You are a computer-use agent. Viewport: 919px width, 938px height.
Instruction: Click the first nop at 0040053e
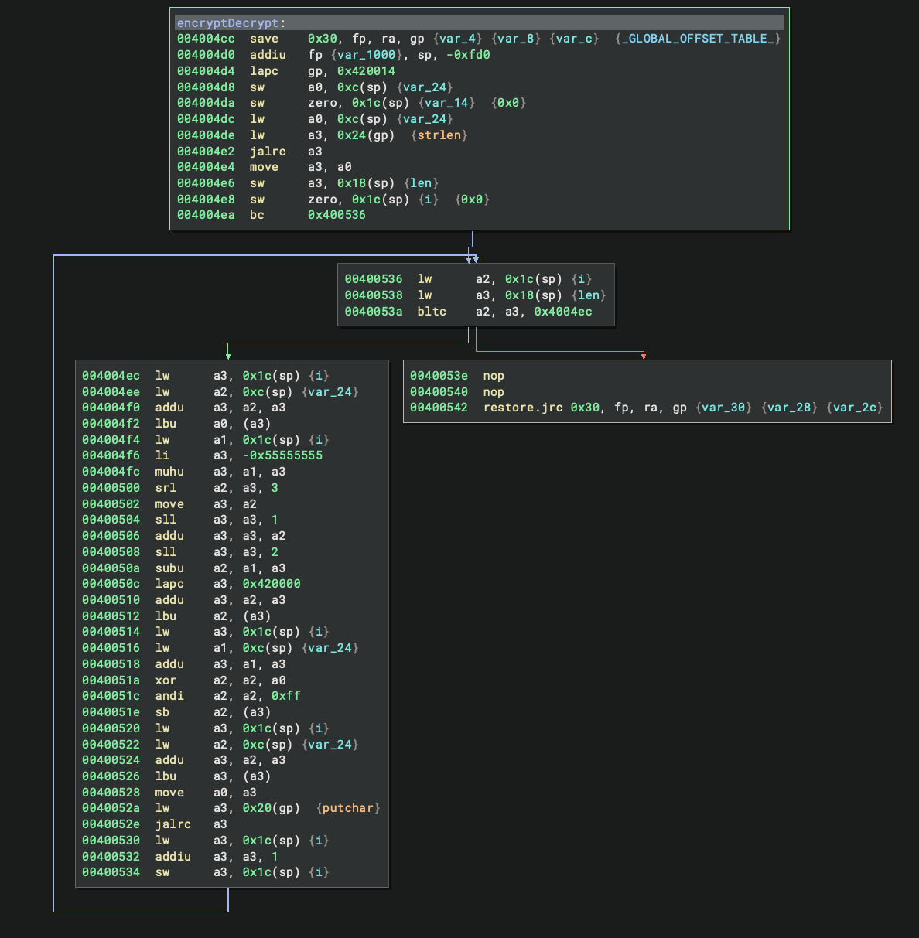coord(494,376)
